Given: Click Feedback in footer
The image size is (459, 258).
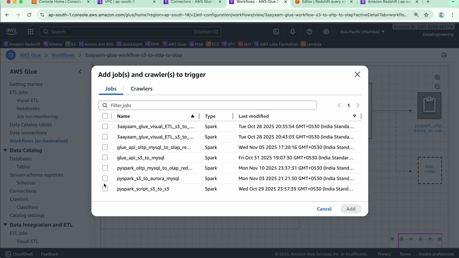Looking at the screenshot, I should (49, 254).
